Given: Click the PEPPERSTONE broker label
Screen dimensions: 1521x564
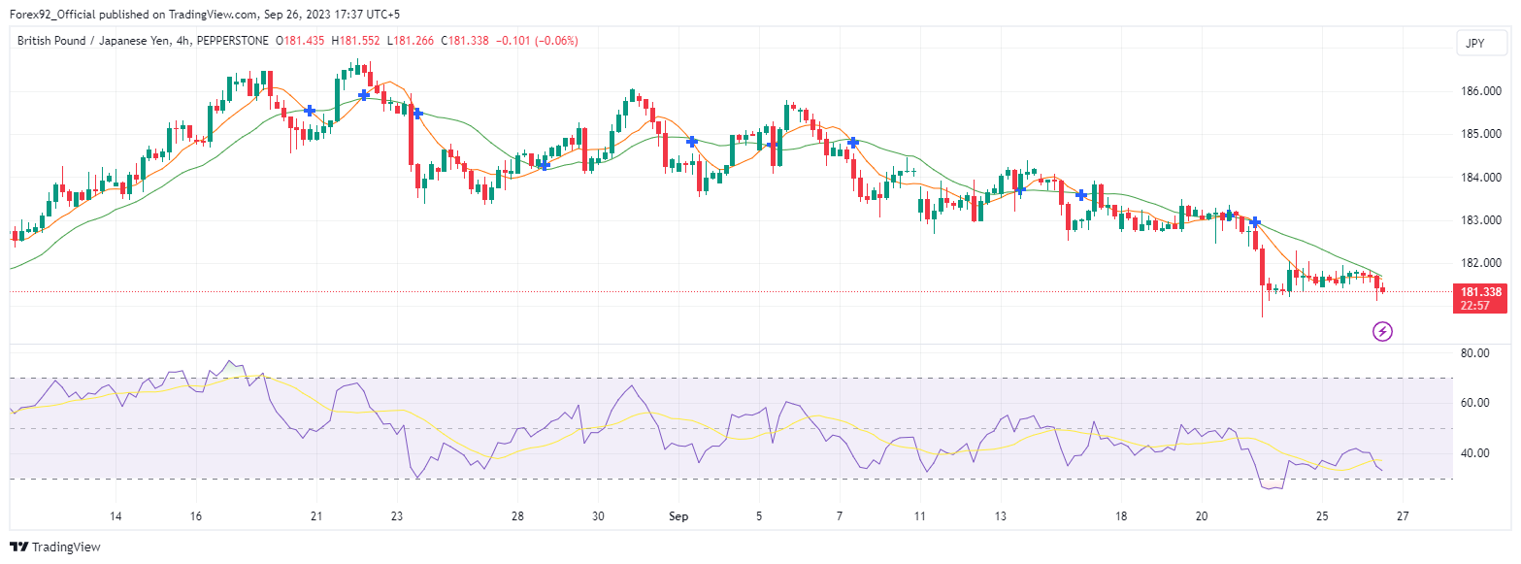Looking at the screenshot, I should point(234,41).
